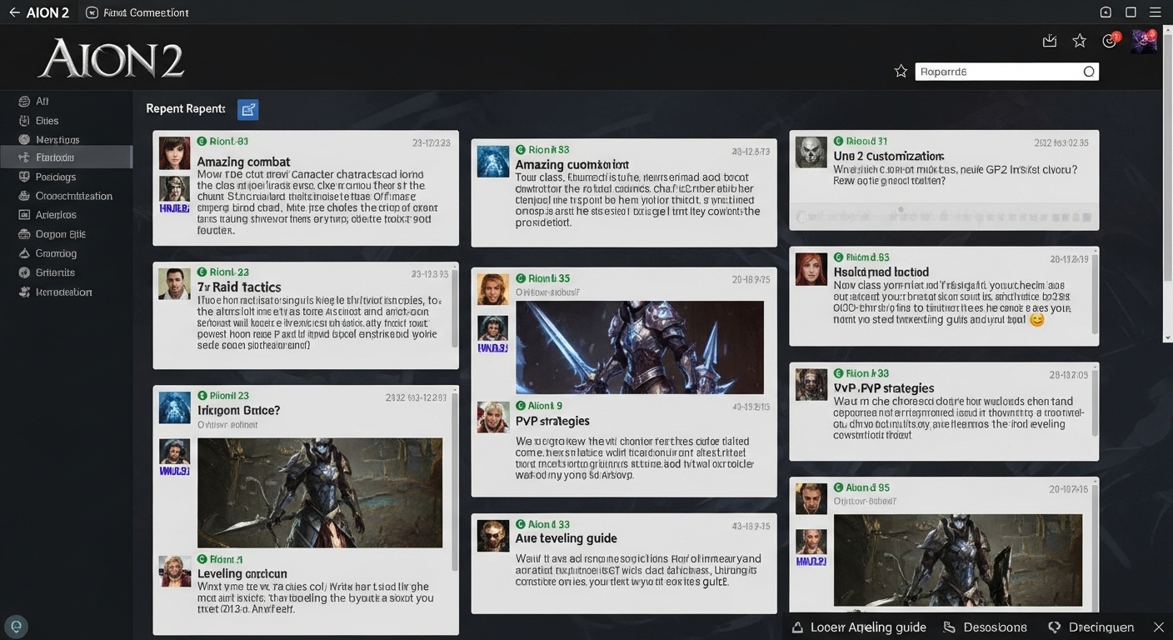Open the Hsolamad lactiod post title
1173x640 pixels.
tap(881, 272)
